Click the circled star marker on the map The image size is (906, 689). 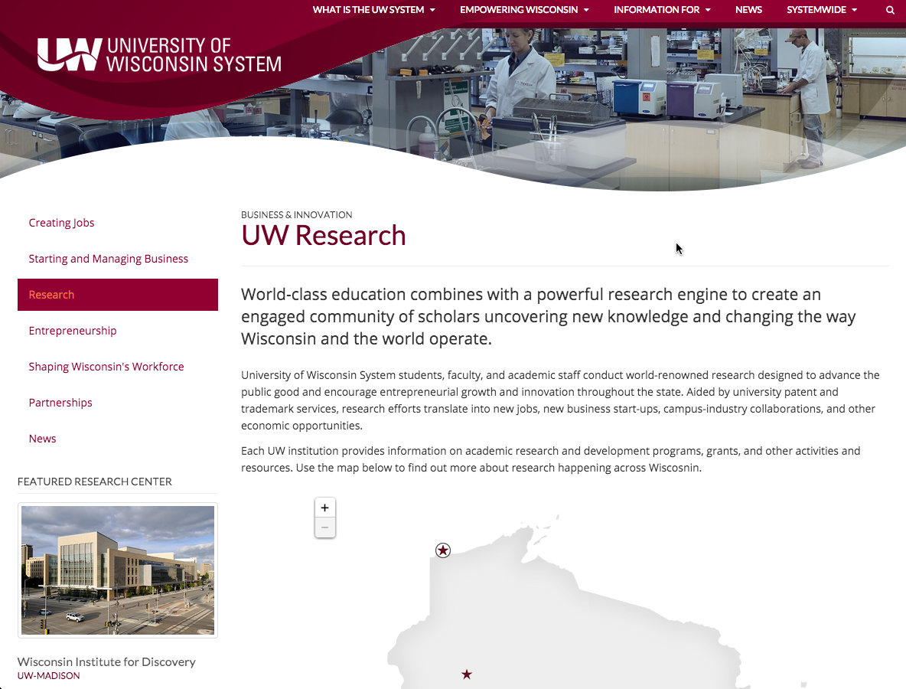[443, 550]
